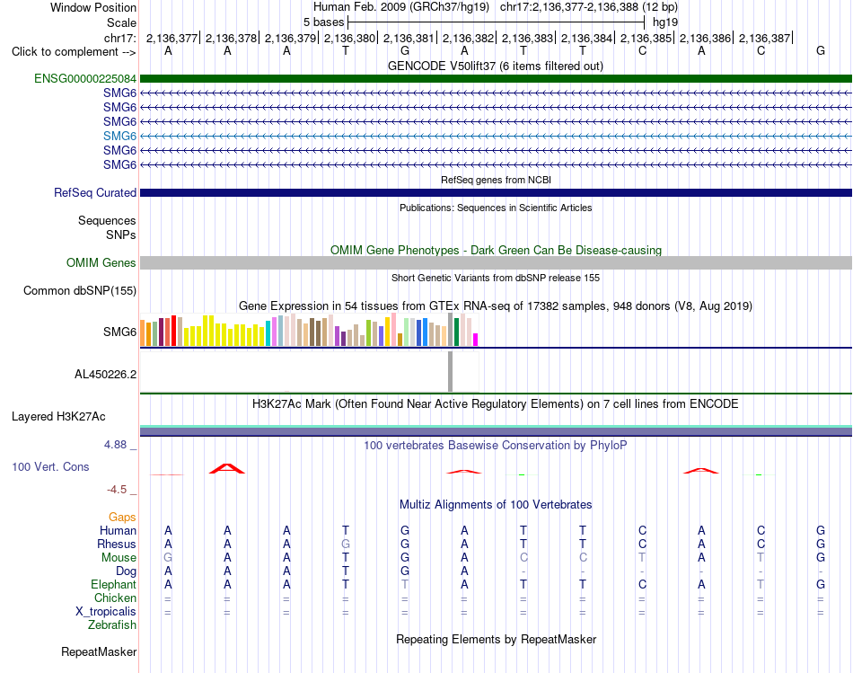Click the Scale label
This screenshot has width=853, height=673.
(x=121, y=22)
